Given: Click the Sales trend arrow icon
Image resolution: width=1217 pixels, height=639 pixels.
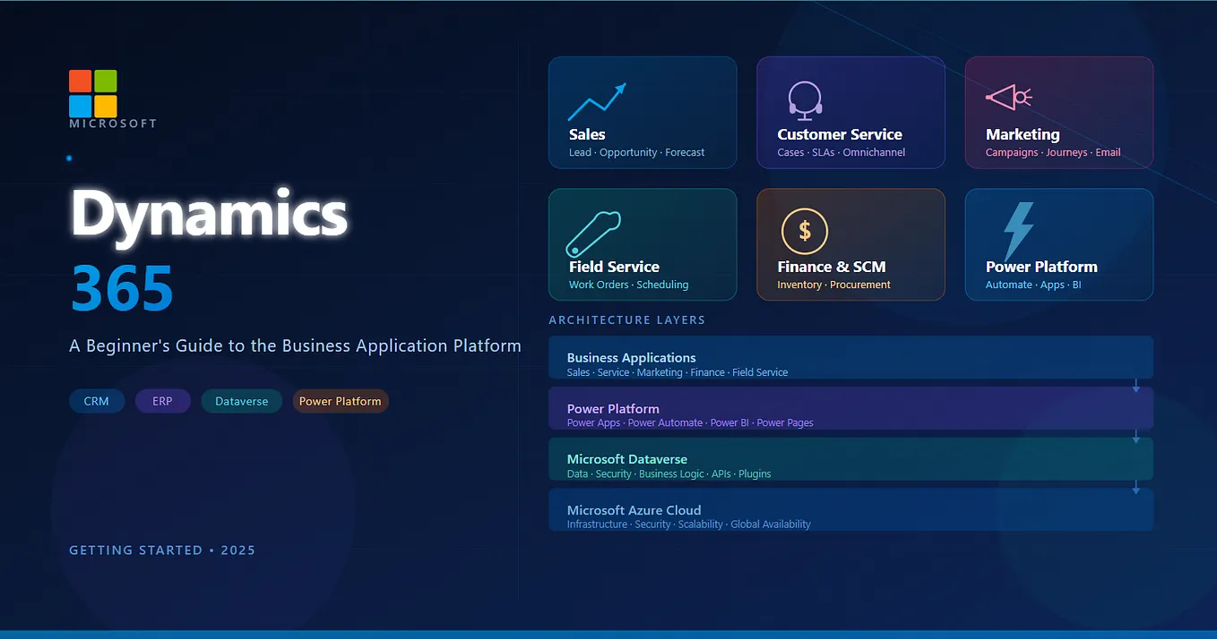Looking at the screenshot, I should coord(597,102).
